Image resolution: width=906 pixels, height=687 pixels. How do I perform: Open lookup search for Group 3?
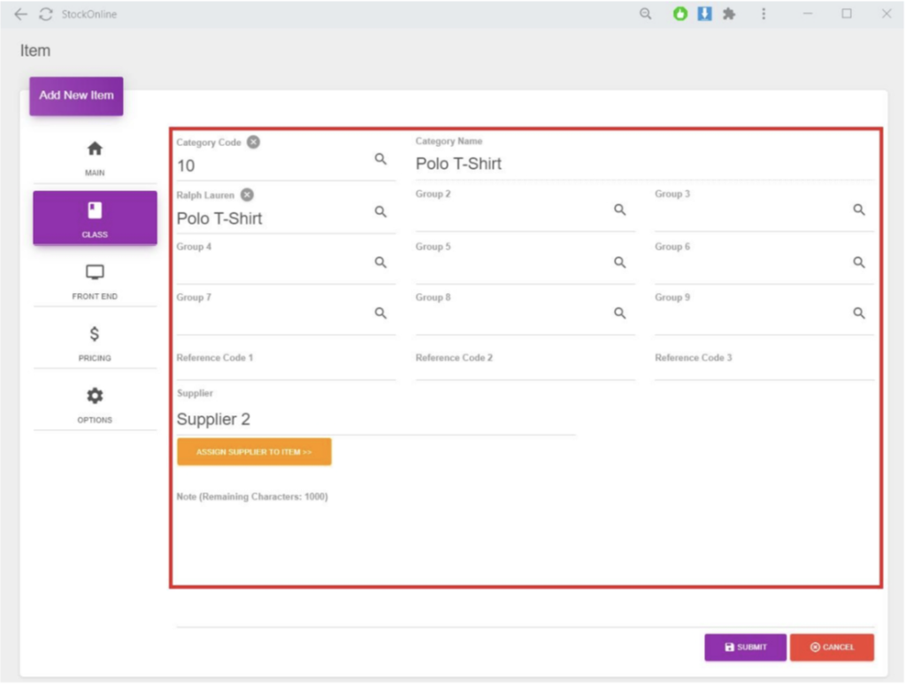coord(859,210)
